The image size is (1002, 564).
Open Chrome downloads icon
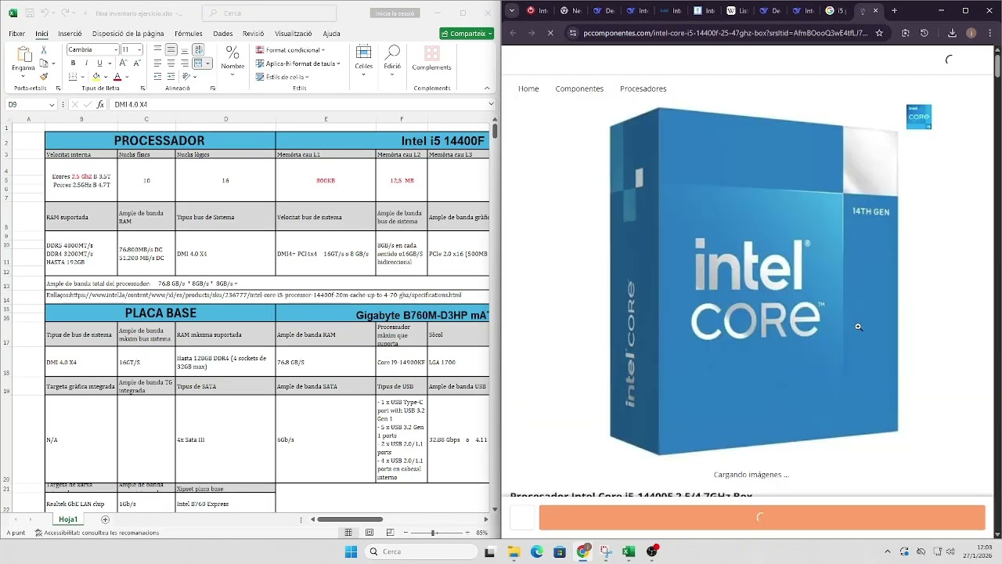point(952,33)
